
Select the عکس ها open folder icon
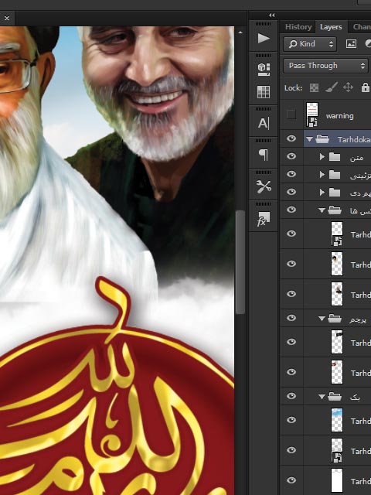click(335, 210)
